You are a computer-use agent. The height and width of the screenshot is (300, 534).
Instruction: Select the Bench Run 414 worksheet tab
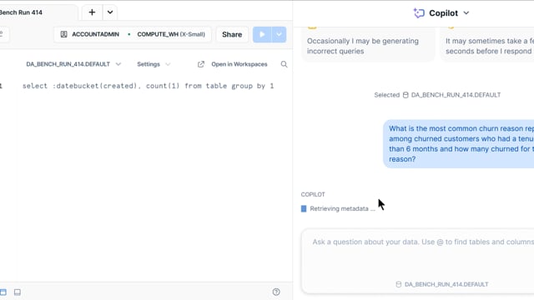22,12
